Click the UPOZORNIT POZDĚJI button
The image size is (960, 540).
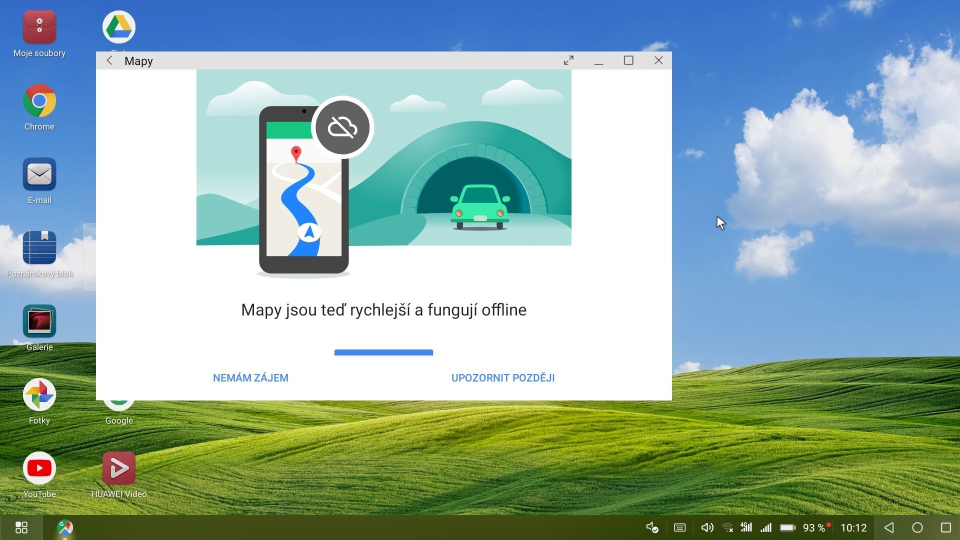pyautogui.click(x=503, y=378)
